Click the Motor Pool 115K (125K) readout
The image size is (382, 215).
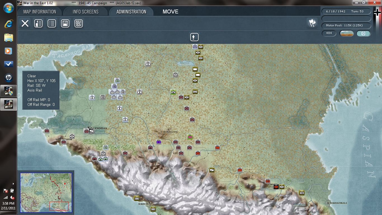(346, 25)
